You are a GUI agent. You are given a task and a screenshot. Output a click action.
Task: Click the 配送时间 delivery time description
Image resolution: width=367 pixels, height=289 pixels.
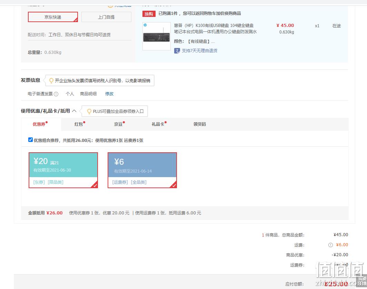[69, 35]
